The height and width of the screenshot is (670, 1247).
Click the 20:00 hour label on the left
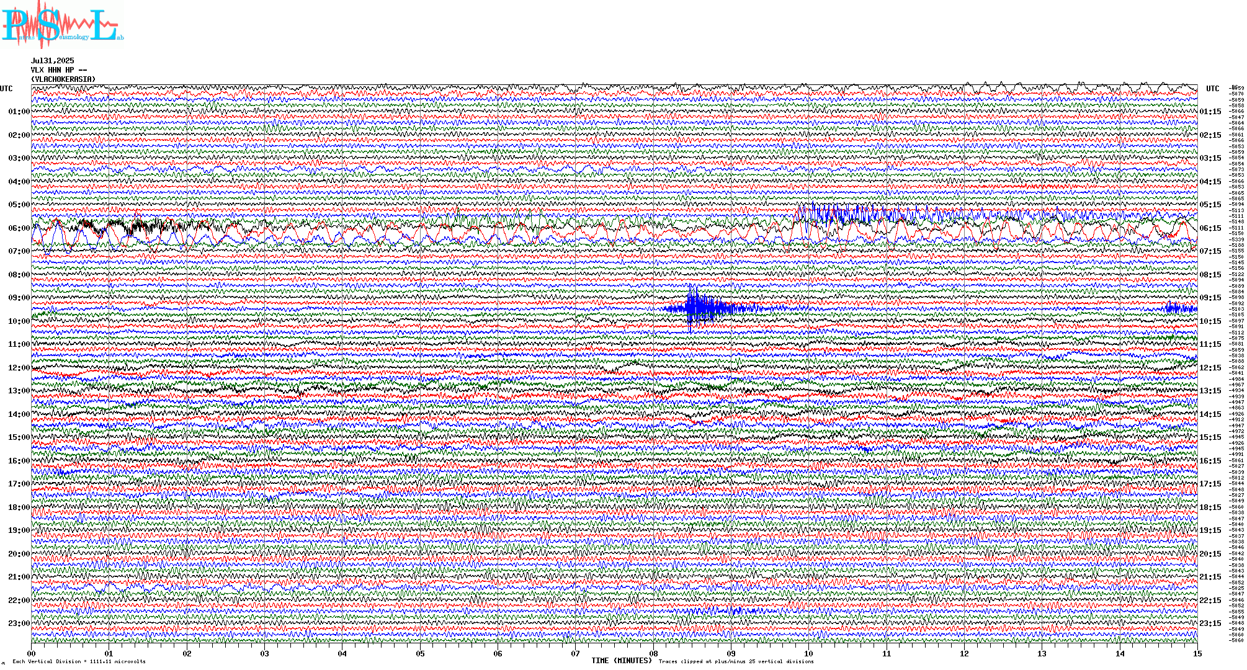[19, 554]
